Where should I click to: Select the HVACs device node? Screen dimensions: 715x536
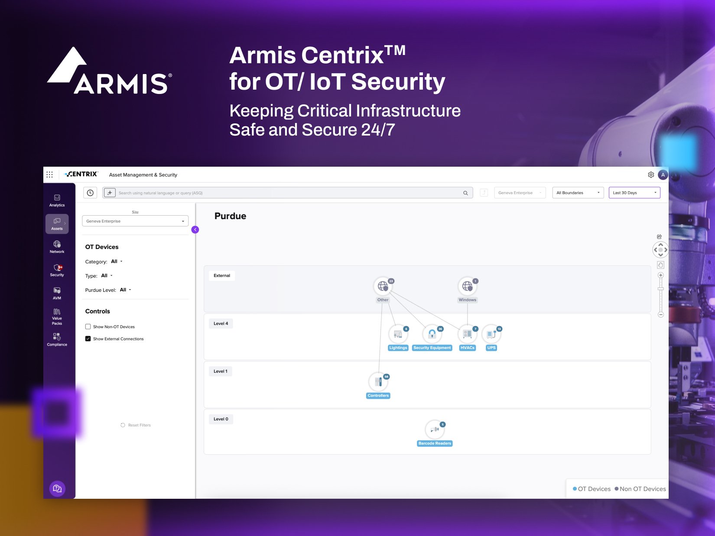coord(467,334)
